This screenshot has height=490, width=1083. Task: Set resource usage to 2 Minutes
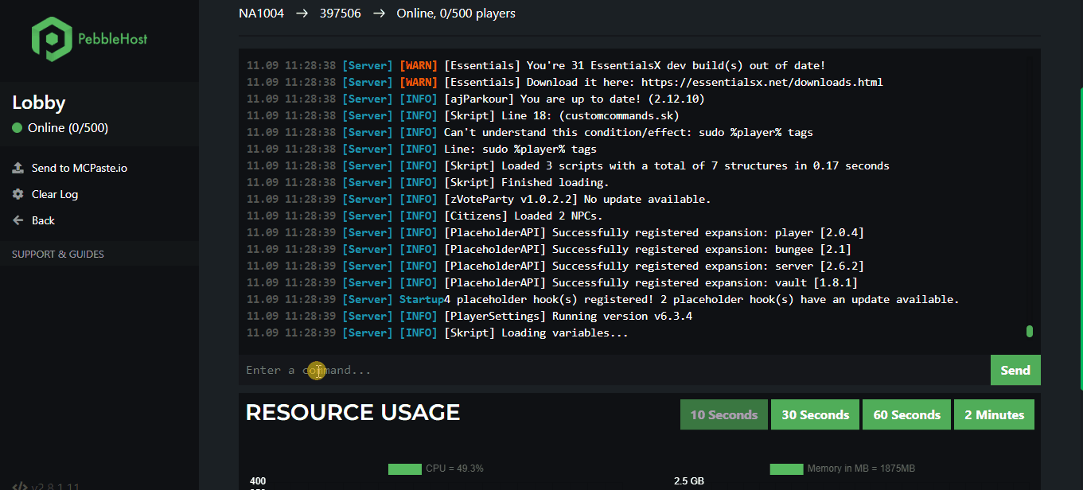[994, 414]
